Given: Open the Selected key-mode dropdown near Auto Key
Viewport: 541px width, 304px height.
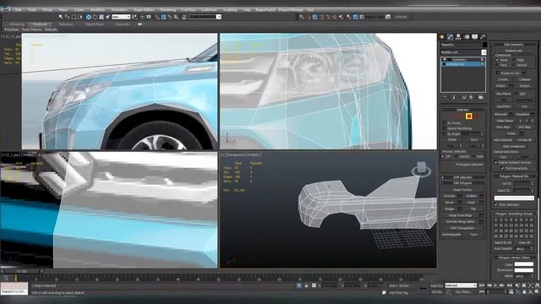Looking at the screenshot, I should click(x=461, y=285).
